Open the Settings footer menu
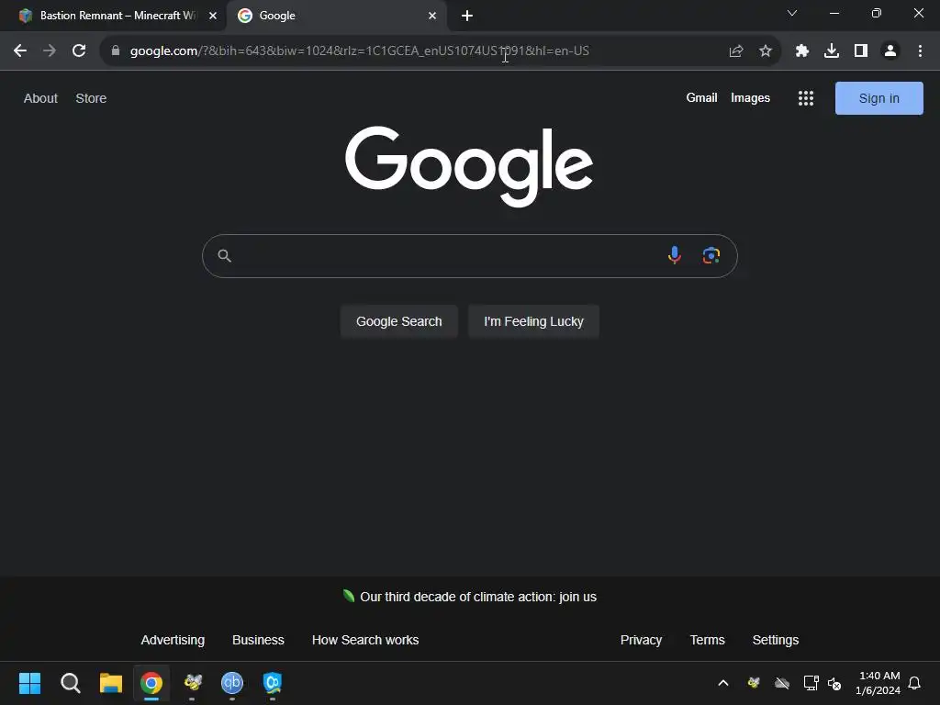The width and height of the screenshot is (940, 705). (x=775, y=640)
